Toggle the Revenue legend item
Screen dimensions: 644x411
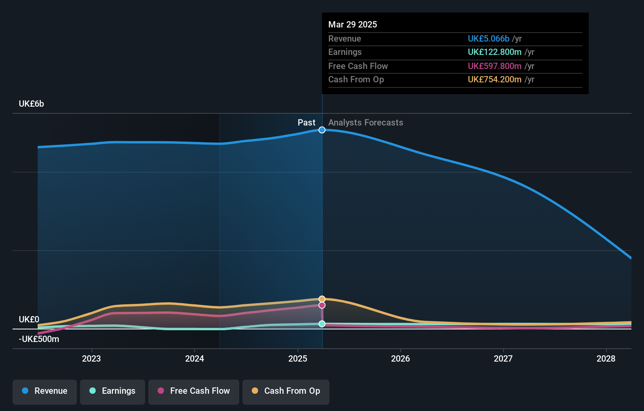[x=44, y=391]
